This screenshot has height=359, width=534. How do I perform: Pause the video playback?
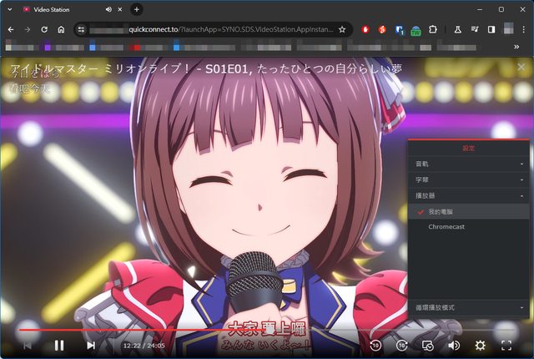click(59, 345)
